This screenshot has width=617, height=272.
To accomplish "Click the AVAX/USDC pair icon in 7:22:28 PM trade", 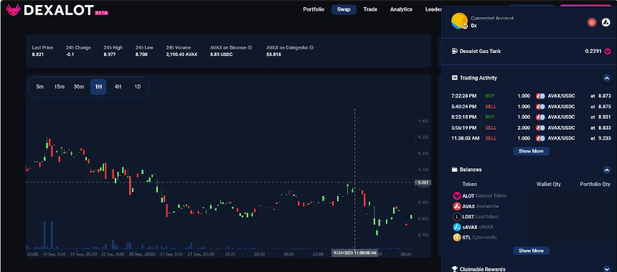I will coord(540,96).
